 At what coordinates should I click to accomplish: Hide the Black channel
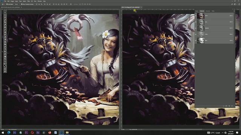[196, 40]
